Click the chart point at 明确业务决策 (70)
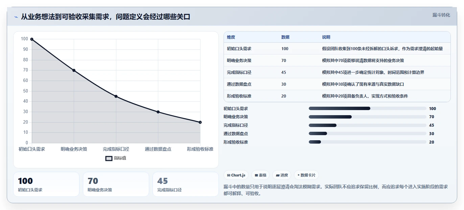This screenshot has width=464, height=210. (x=74, y=70)
